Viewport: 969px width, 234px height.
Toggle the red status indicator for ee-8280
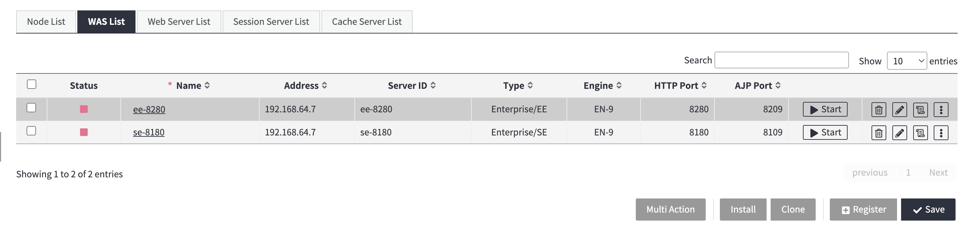point(83,109)
